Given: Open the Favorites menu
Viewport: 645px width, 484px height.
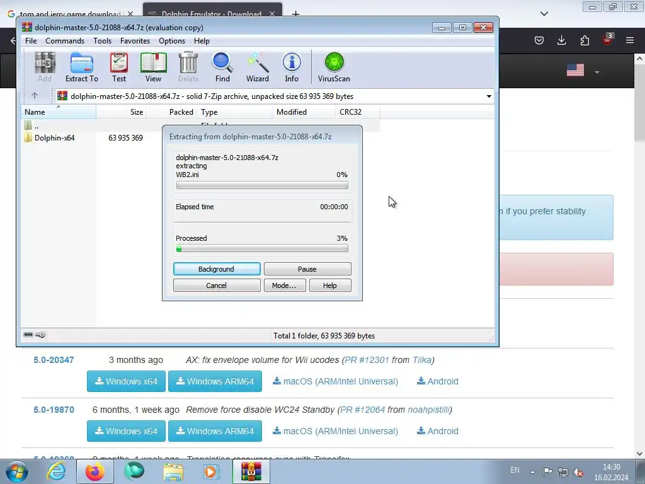Looking at the screenshot, I should pos(135,41).
